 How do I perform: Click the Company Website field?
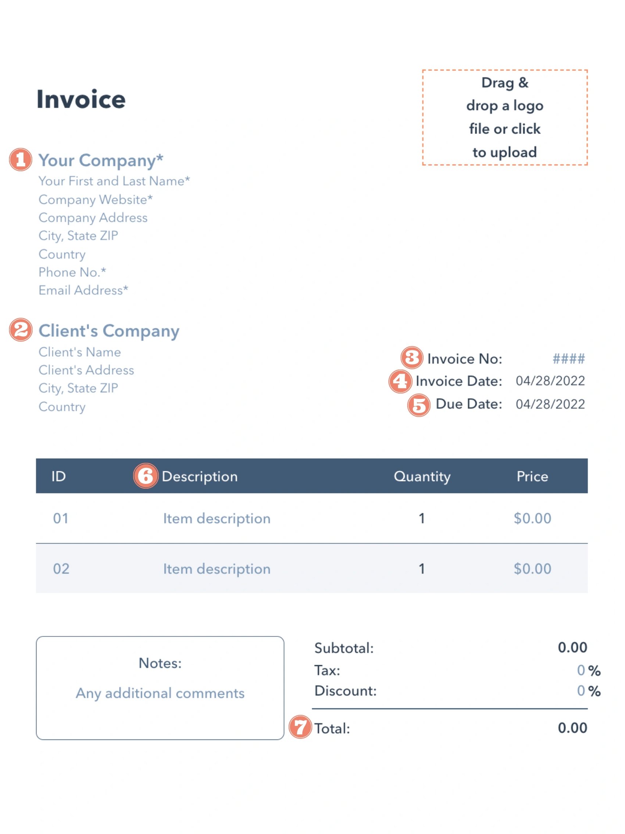[96, 199]
